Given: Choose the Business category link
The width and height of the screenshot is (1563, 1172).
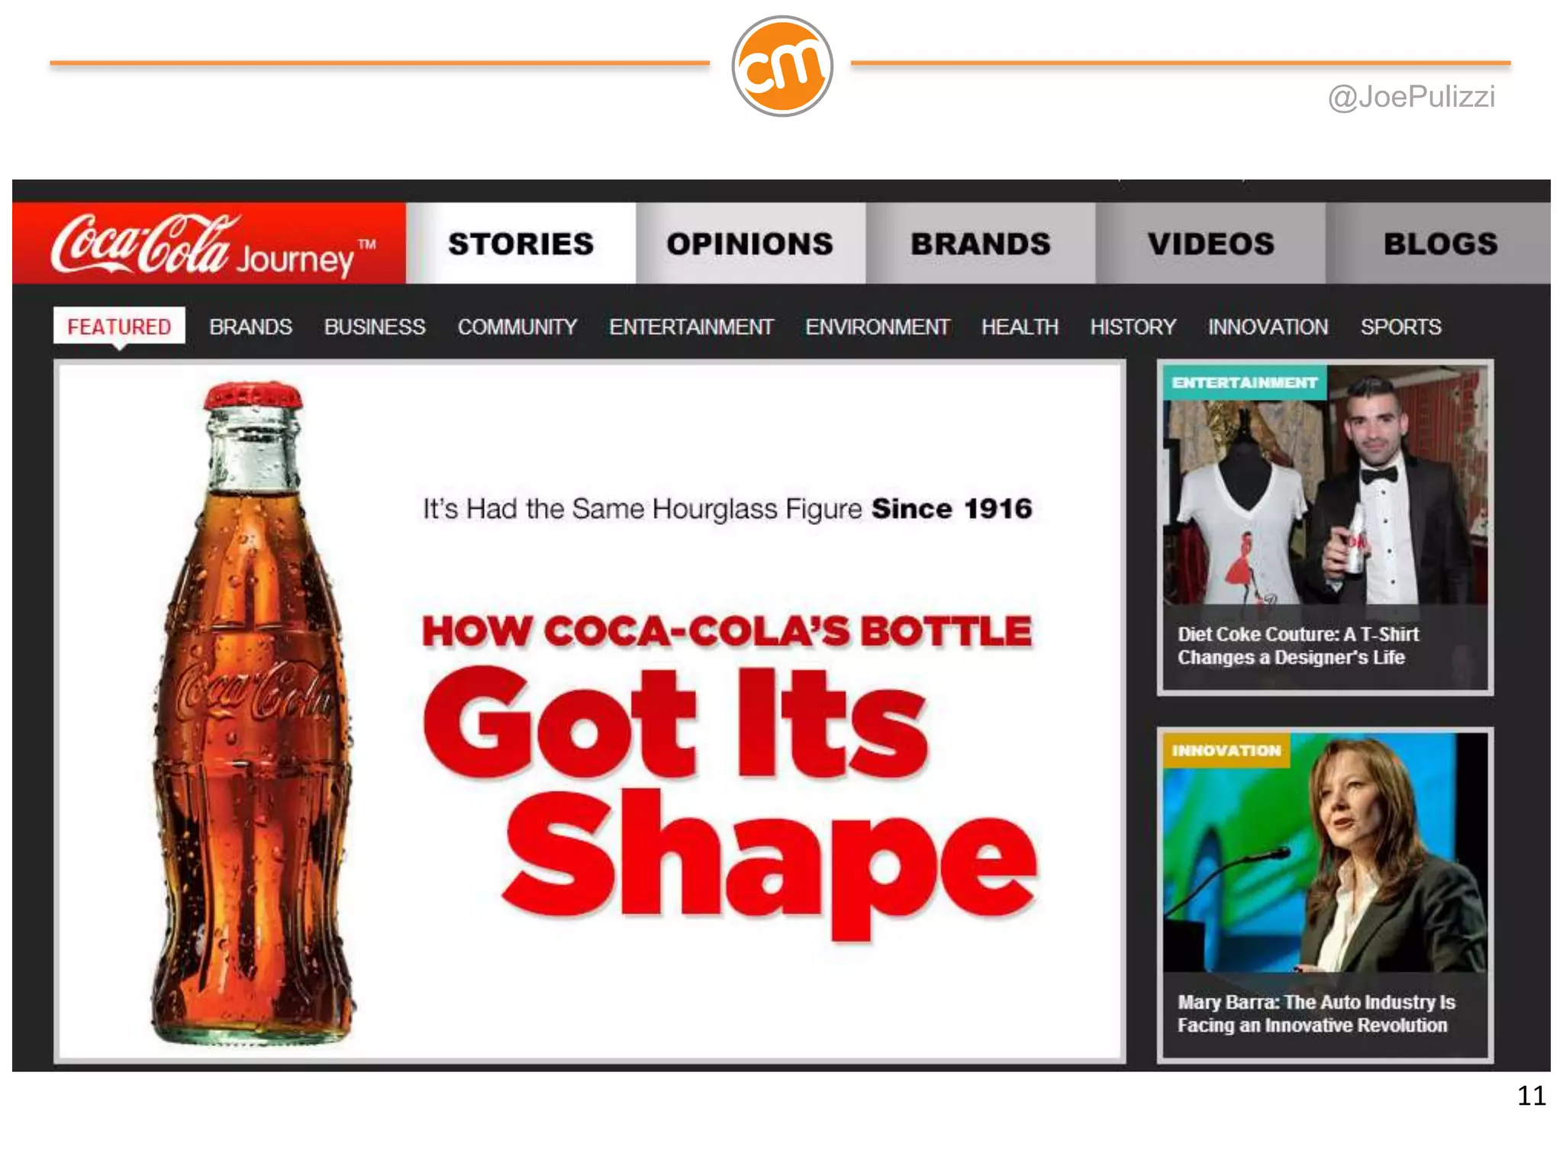Looking at the screenshot, I should (x=375, y=327).
